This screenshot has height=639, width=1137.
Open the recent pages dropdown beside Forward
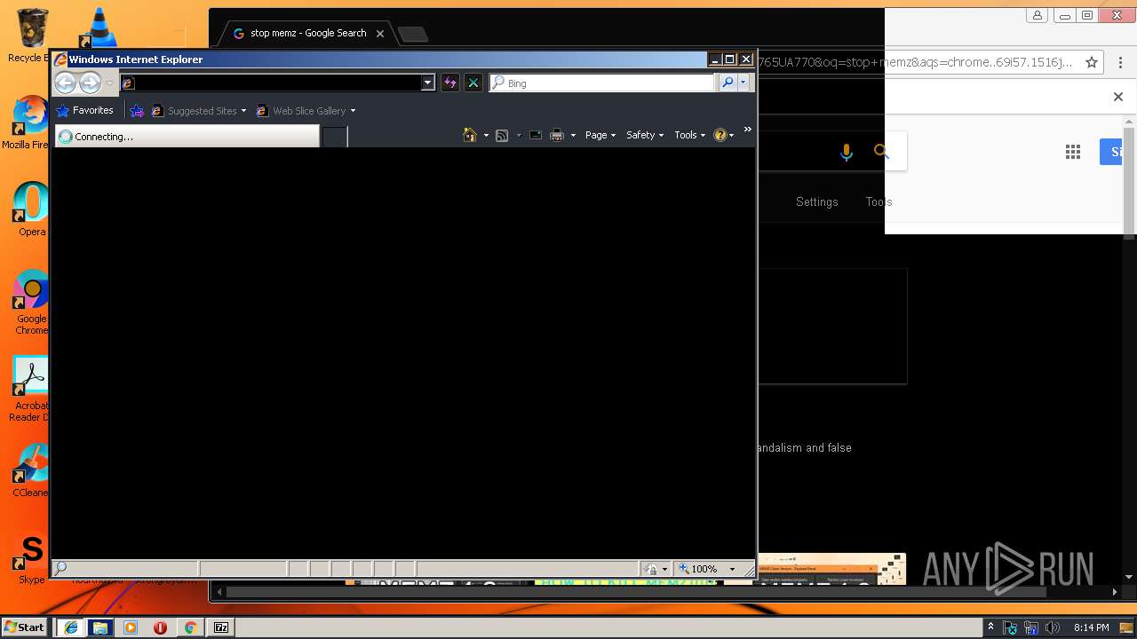(109, 83)
